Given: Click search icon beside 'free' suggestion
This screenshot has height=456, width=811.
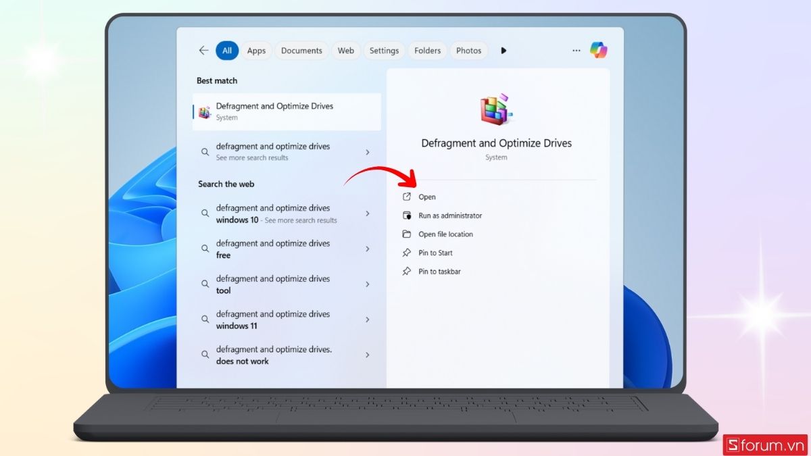Looking at the screenshot, I should [x=205, y=249].
